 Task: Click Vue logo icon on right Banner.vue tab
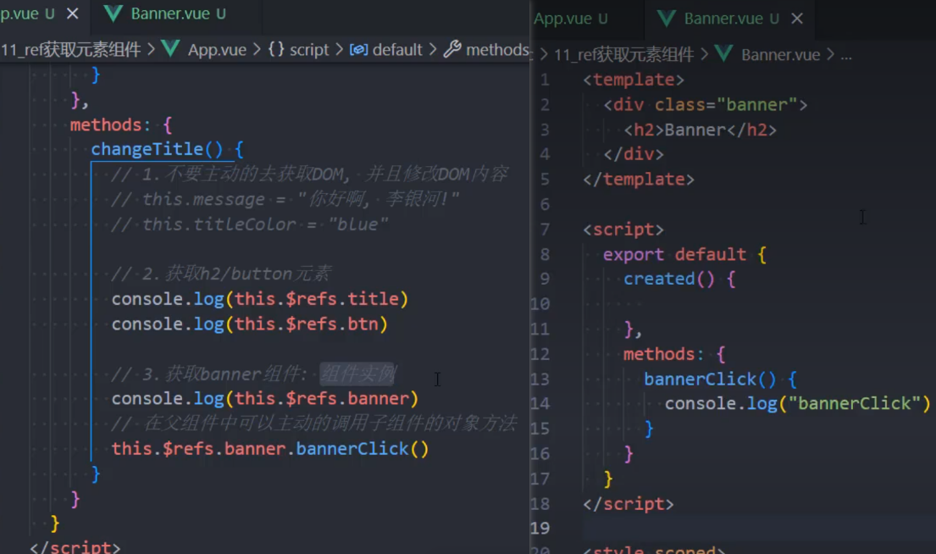click(666, 19)
